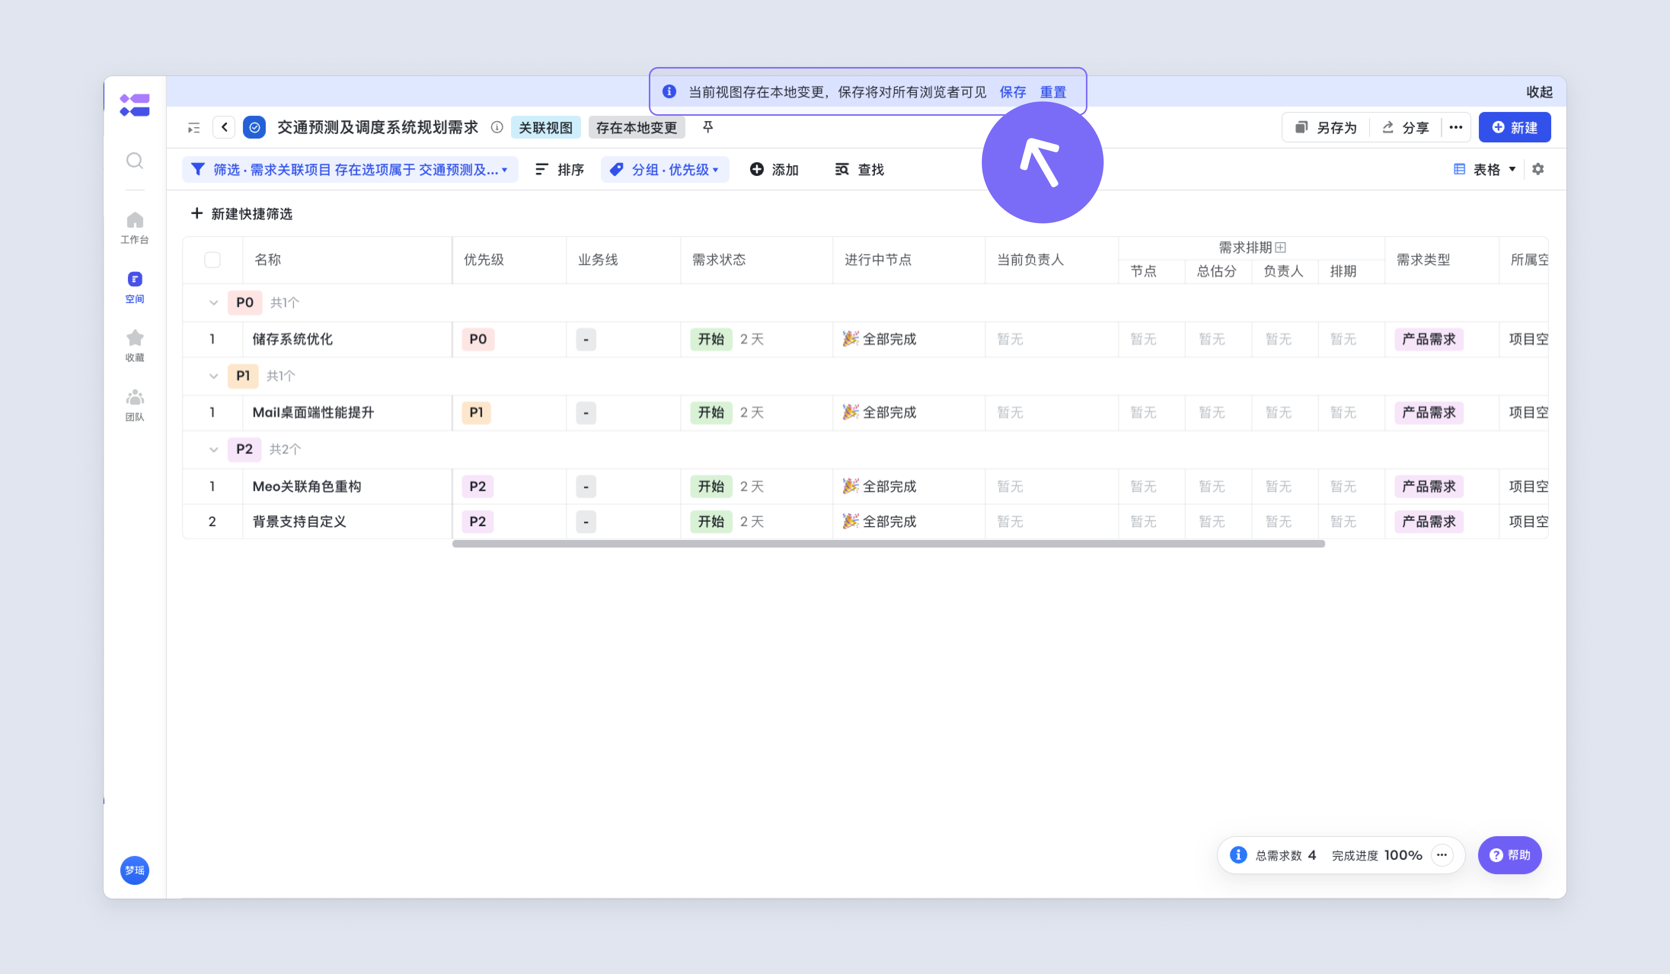Click the 存在本地变更 tag

[x=636, y=127]
